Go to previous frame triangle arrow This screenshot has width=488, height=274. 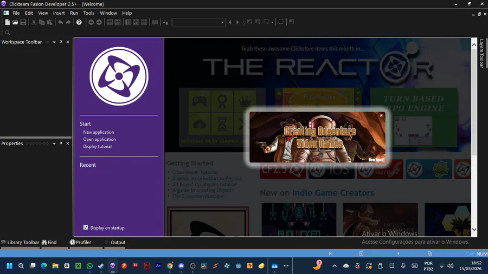230,22
